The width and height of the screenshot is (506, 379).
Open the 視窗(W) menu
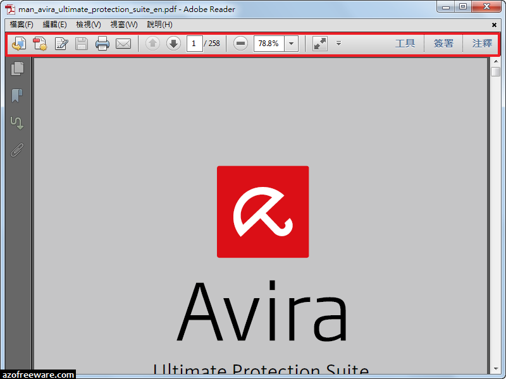pyautogui.click(x=124, y=25)
